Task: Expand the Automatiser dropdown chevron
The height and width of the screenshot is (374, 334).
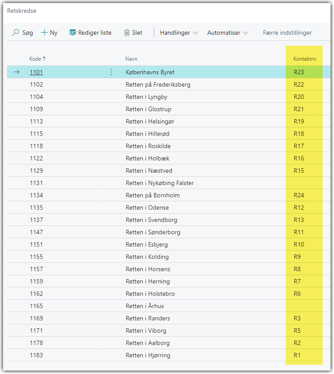Action: point(246,33)
